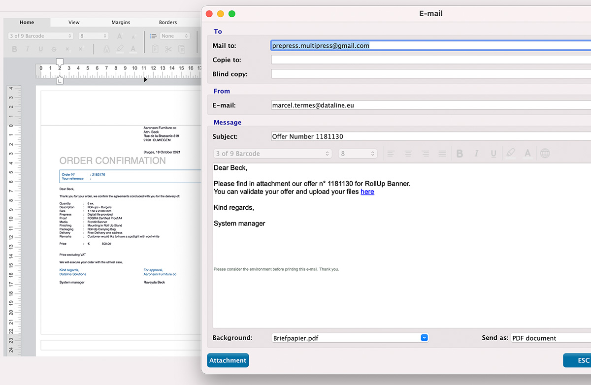Open the None list style dropdown
The image size is (591, 385).
click(x=175, y=36)
